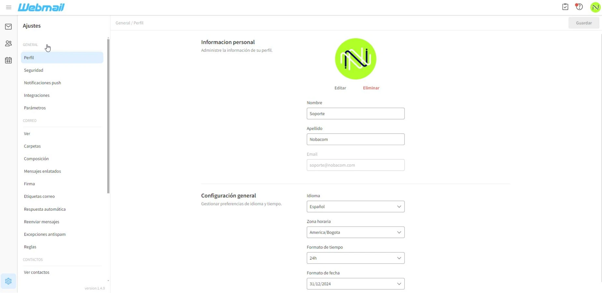This screenshot has width=602, height=293.
Task: Open the Formato de fecha dropdown
Action: pyautogui.click(x=355, y=284)
